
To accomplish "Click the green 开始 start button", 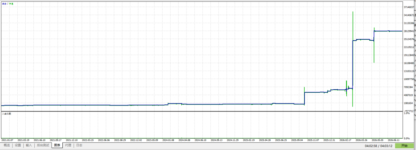I will (404, 146).
